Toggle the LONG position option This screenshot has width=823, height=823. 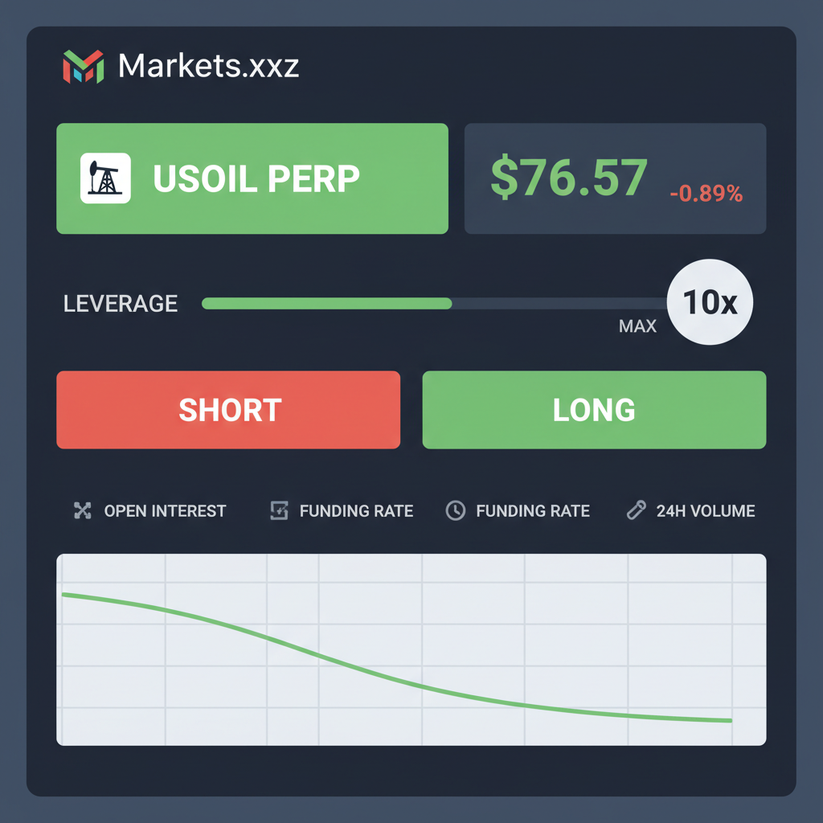594,410
